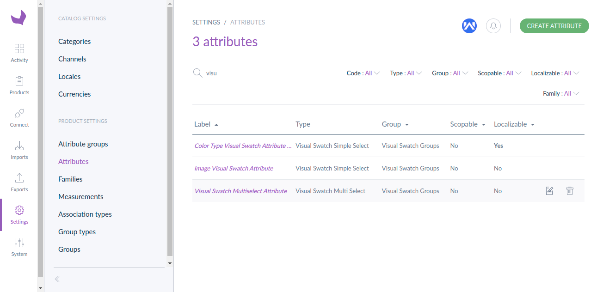
Task: Click the sub-navigation panel vertical scrollbar
Action: [170, 132]
